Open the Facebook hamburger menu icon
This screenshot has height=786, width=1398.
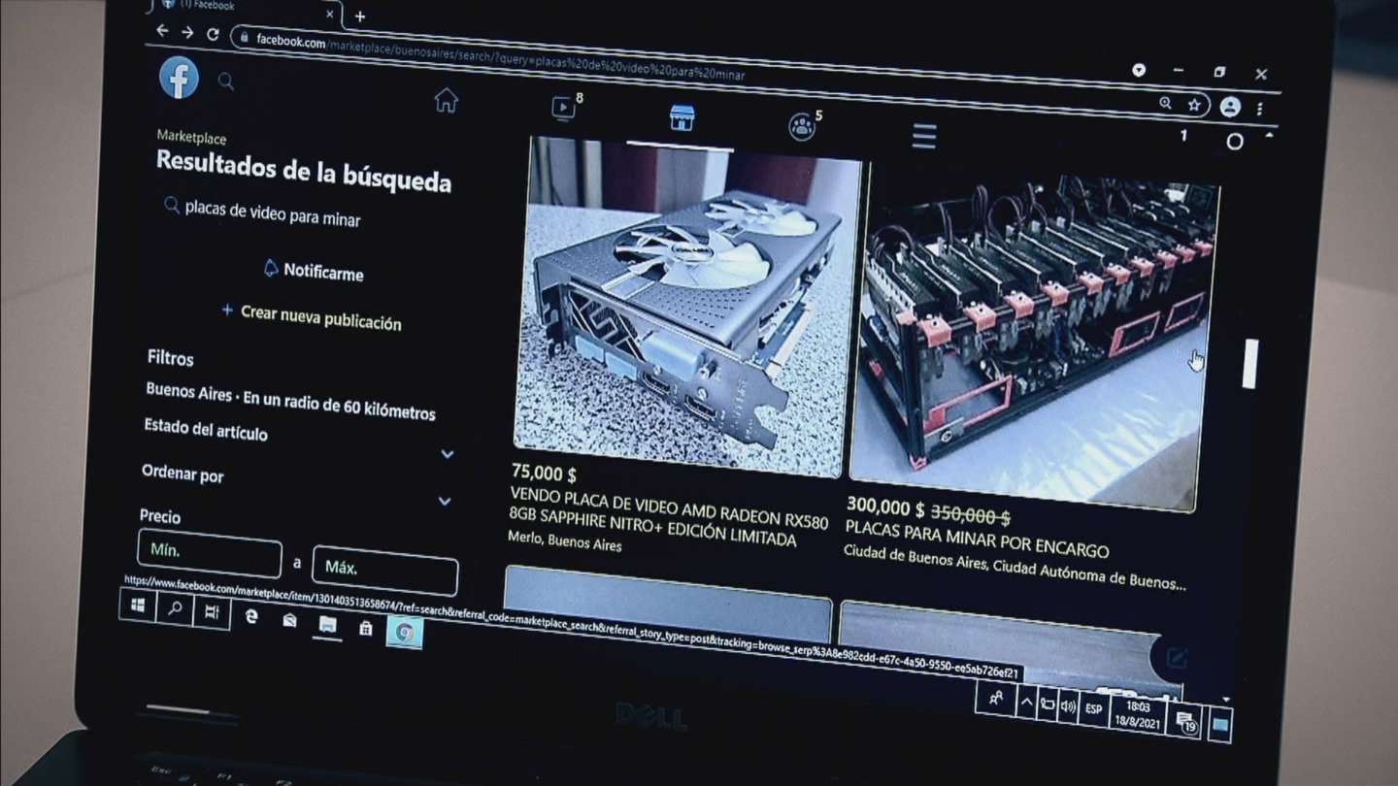coord(924,136)
